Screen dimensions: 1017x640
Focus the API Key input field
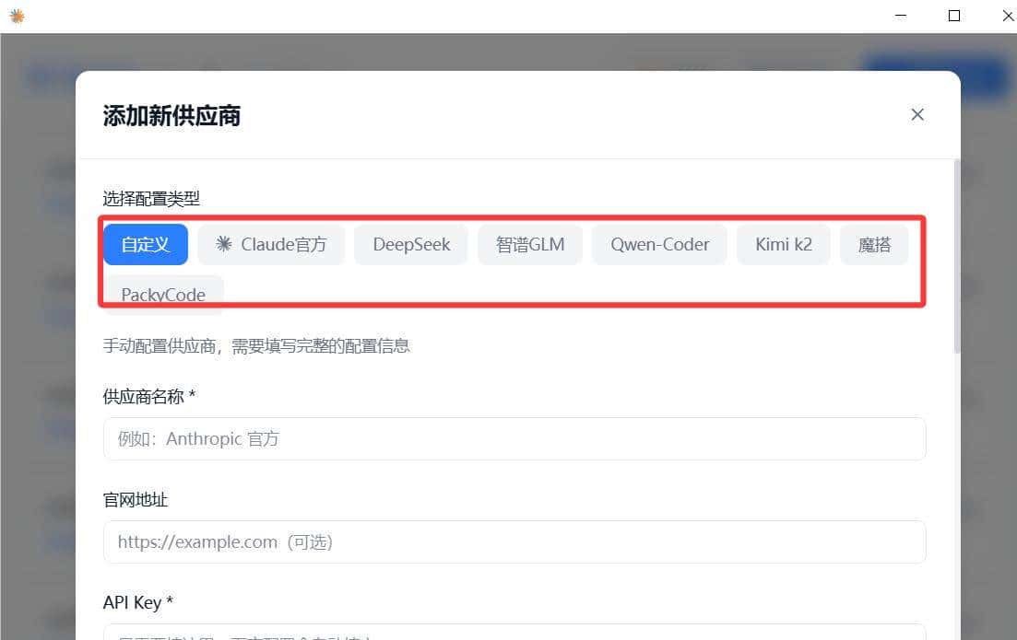(514, 634)
